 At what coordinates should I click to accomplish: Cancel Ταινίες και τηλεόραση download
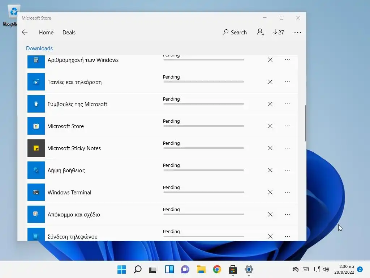(x=270, y=82)
